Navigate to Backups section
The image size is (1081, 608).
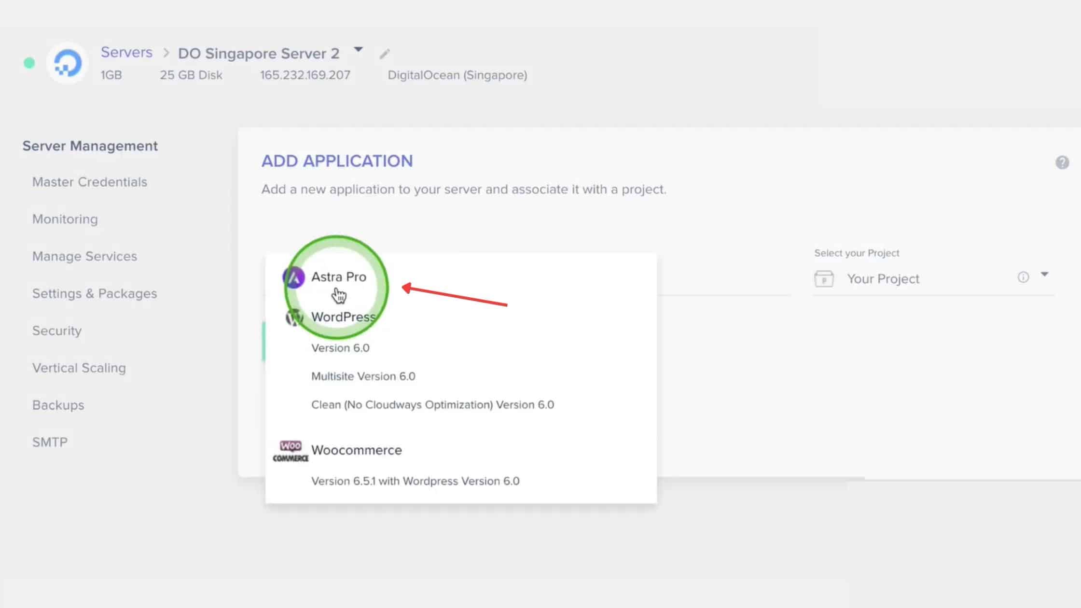(x=58, y=405)
